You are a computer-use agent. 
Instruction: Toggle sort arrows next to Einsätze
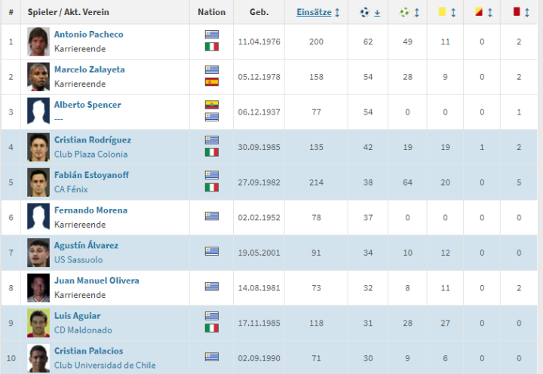click(336, 12)
